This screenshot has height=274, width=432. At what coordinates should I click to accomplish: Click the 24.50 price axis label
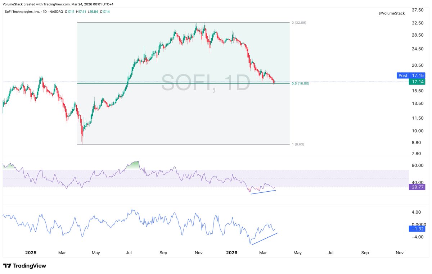418,49
